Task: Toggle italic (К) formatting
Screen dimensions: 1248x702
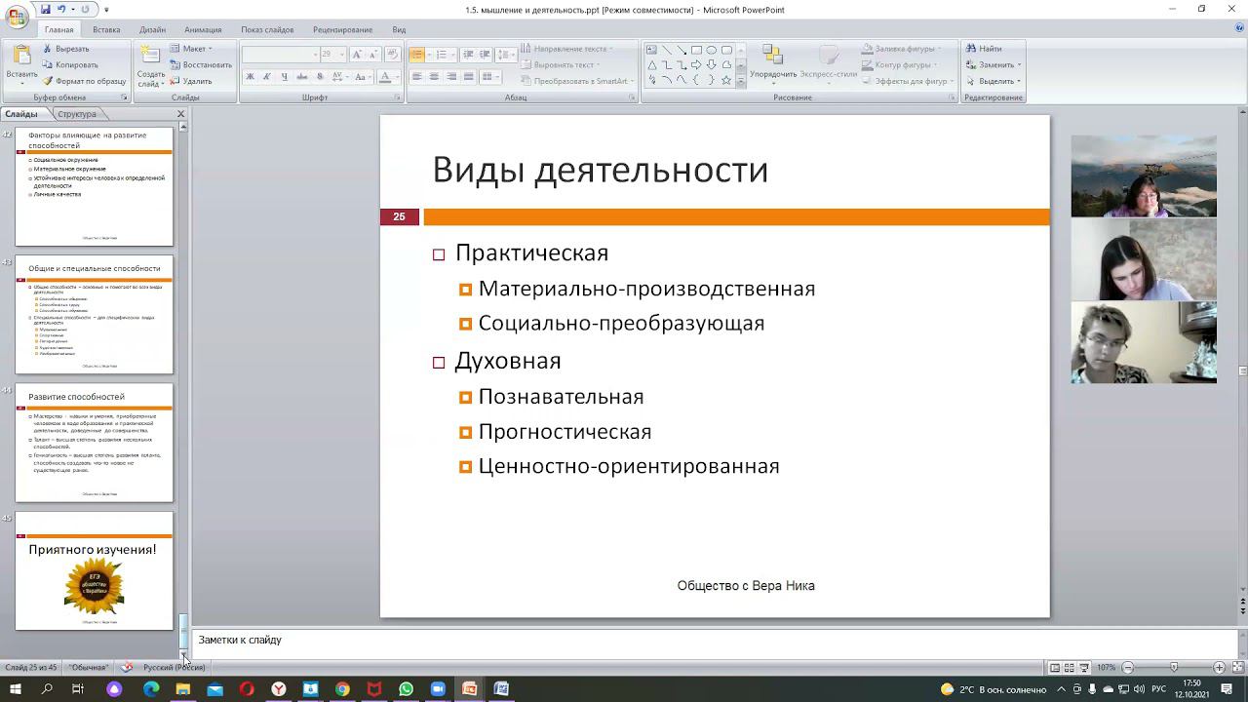Action: [x=267, y=77]
